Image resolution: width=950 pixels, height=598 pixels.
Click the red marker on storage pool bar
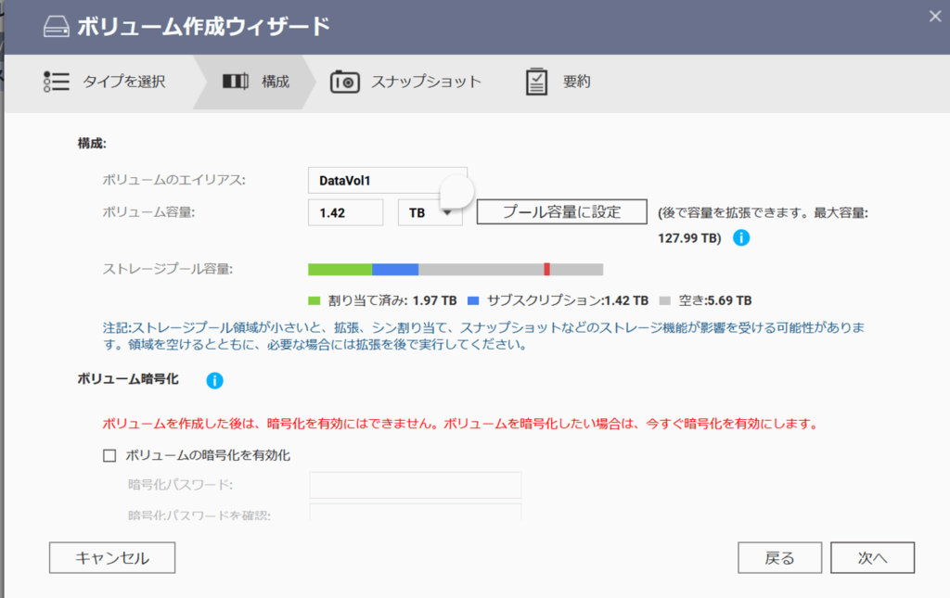click(x=546, y=269)
